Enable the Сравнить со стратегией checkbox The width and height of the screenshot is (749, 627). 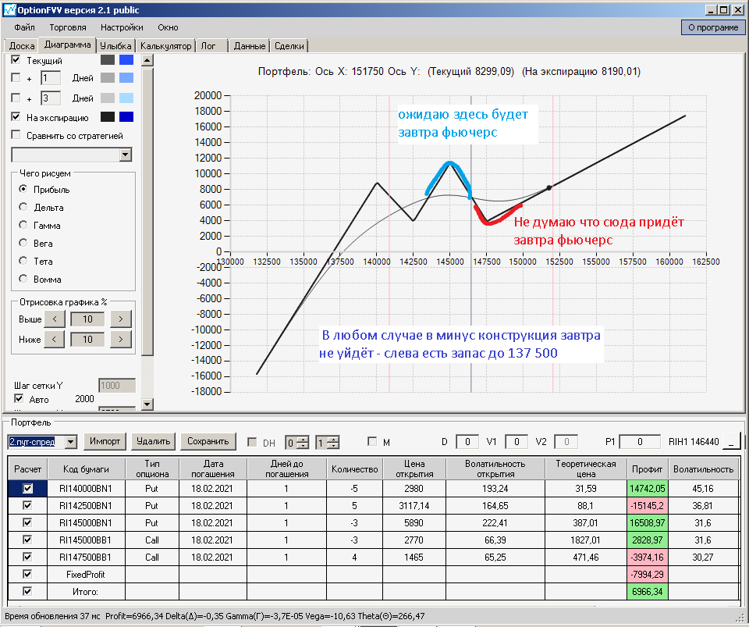pos(16,135)
